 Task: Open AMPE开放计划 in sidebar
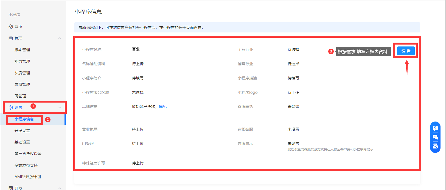click(28, 177)
